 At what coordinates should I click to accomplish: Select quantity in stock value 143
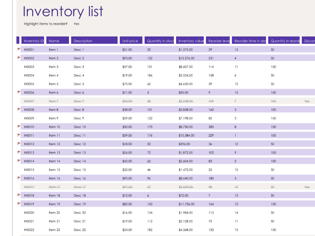[150, 204]
